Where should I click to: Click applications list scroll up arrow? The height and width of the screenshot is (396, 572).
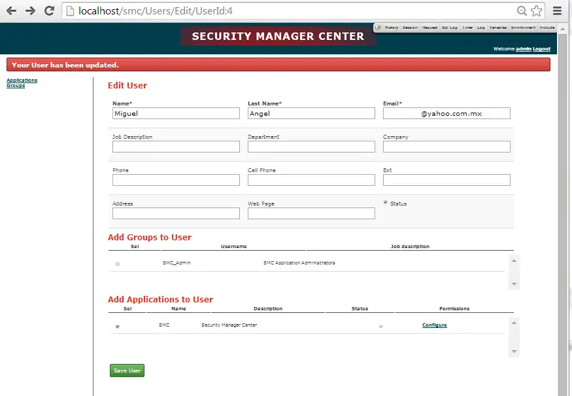click(514, 323)
